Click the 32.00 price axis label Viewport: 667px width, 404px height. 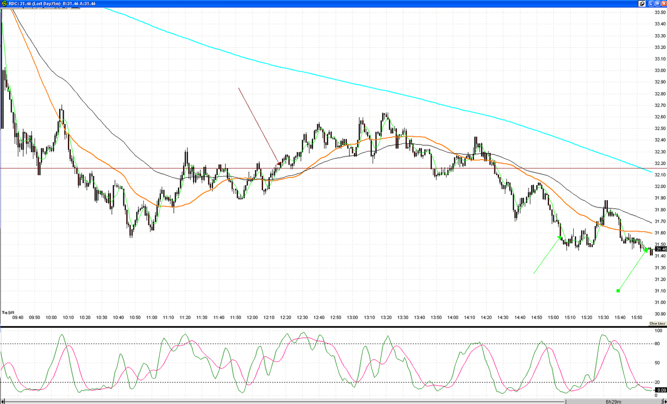pyautogui.click(x=660, y=186)
